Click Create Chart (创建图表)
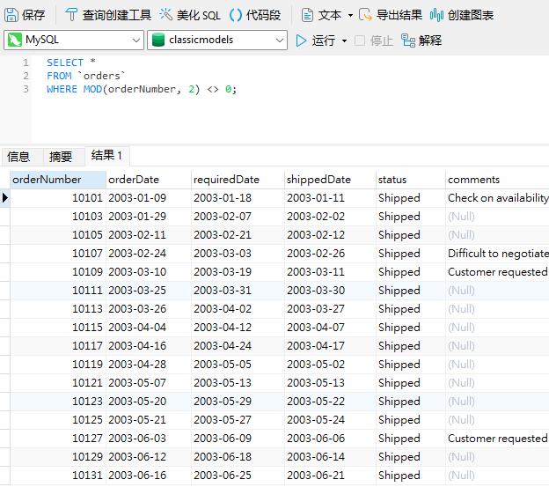Image resolution: width=549 pixels, height=487 pixels. click(x=462, y=15)
